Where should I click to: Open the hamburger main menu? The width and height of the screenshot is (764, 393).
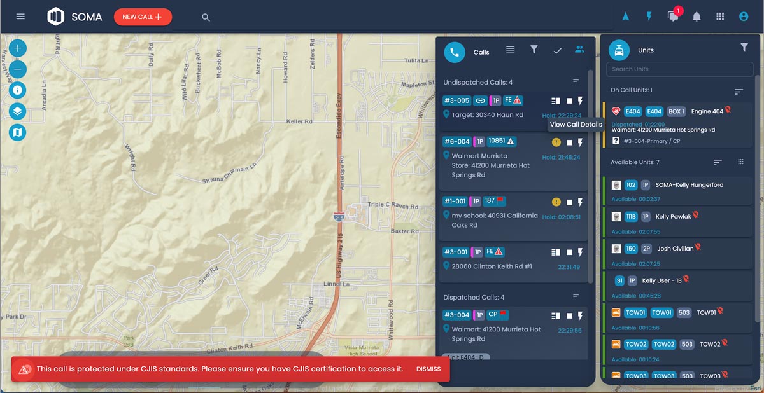click(20, 17)
